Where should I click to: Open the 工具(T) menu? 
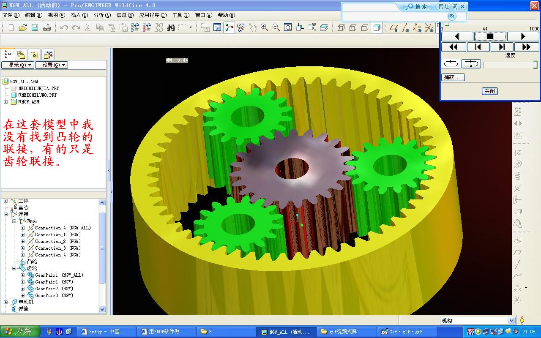tap(180, 15)
